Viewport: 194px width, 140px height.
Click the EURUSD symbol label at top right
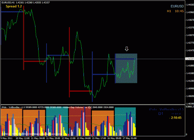pos(177,6)
